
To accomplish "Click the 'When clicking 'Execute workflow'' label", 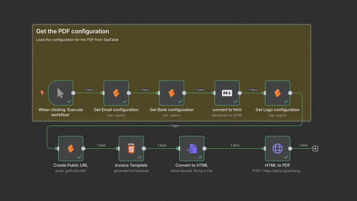I will click(x=61, y=112).
